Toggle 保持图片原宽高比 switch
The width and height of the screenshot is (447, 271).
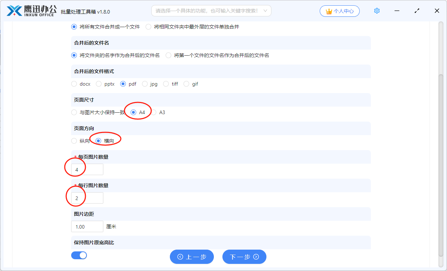coord(79,255)
